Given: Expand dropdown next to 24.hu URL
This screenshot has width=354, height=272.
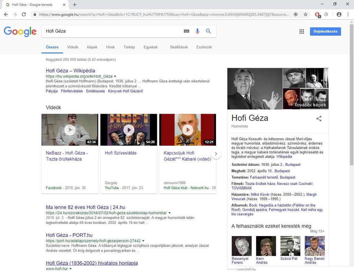Looking at the screenshot, I should [x=169, y=213].
